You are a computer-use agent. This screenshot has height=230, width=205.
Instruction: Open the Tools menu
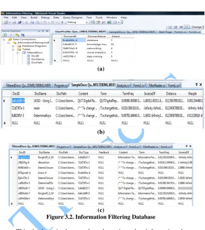point(99,18)
